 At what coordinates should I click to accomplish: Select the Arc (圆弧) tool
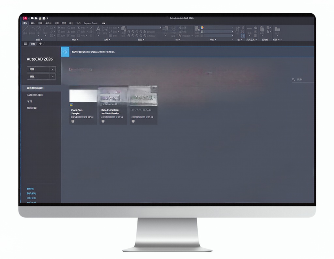point(45,30)
